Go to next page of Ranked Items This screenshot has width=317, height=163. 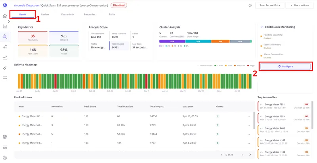pyautogui.click(x=250, y=155)
